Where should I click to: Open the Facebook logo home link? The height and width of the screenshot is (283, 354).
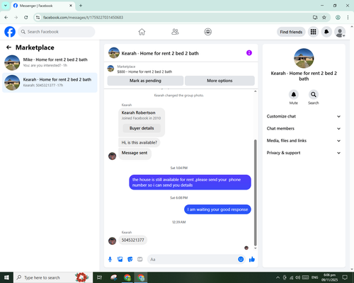pyautogui.click(x=10, y=32)
